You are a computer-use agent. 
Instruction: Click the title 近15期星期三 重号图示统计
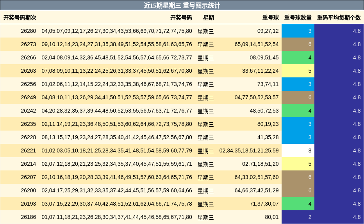coord(182,5)
